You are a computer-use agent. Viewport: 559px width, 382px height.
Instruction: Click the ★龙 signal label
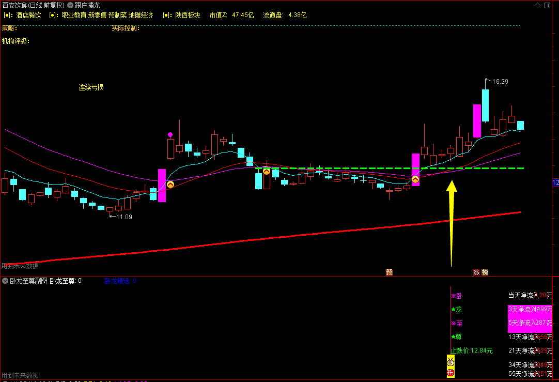coord(456,309)
